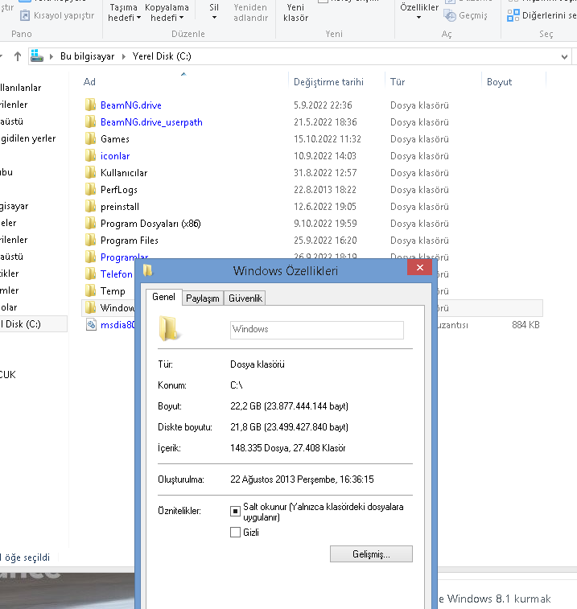Switch to the Paylaşım tab
Viewport: 577px width, 609px height.
coord(203,298)
